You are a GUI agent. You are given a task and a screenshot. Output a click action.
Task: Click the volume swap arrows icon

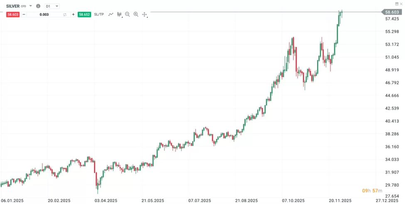tap(65, 15)
